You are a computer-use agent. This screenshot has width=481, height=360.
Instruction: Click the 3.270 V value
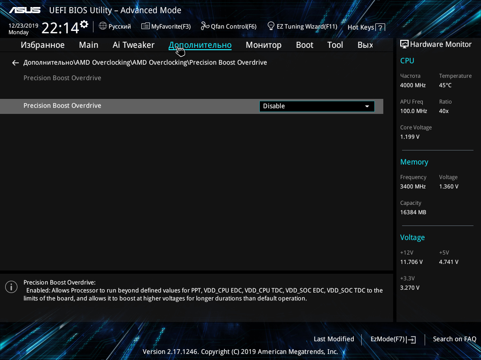pyautogui.click(x=410, y=288)
